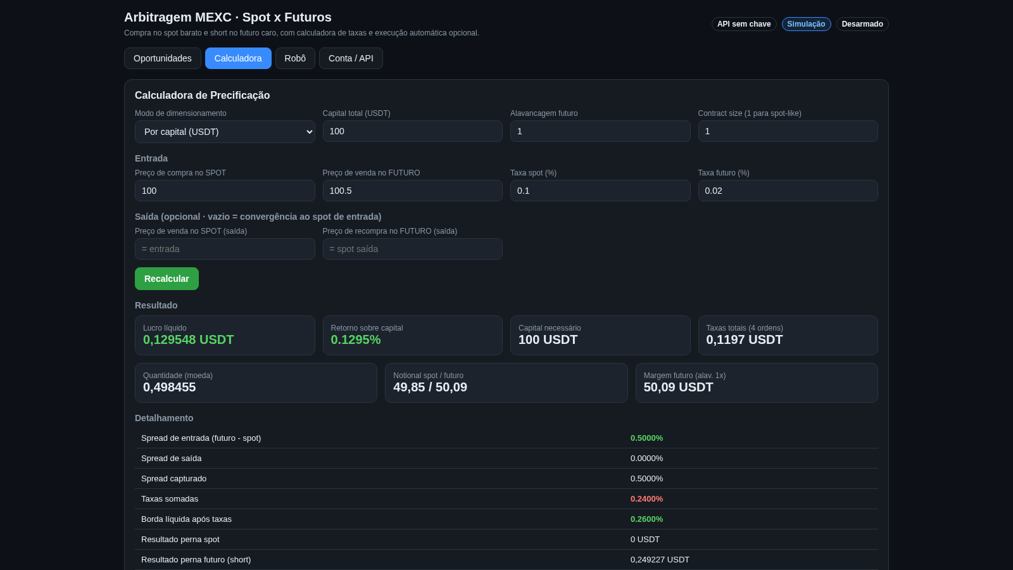Screen dimensions: 1013x570
Task: Switch to the Calculadora tab
Action: tap(238, 58)
